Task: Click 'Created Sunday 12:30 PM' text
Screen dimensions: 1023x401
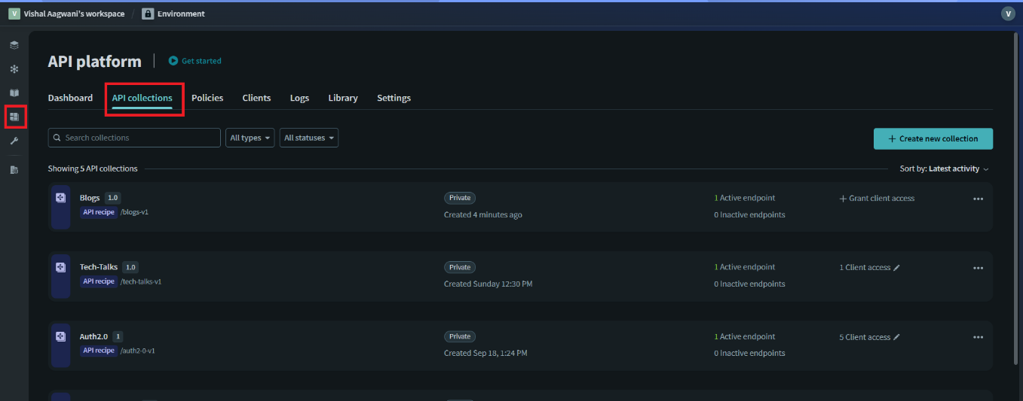Action: (x=489, y=284)
